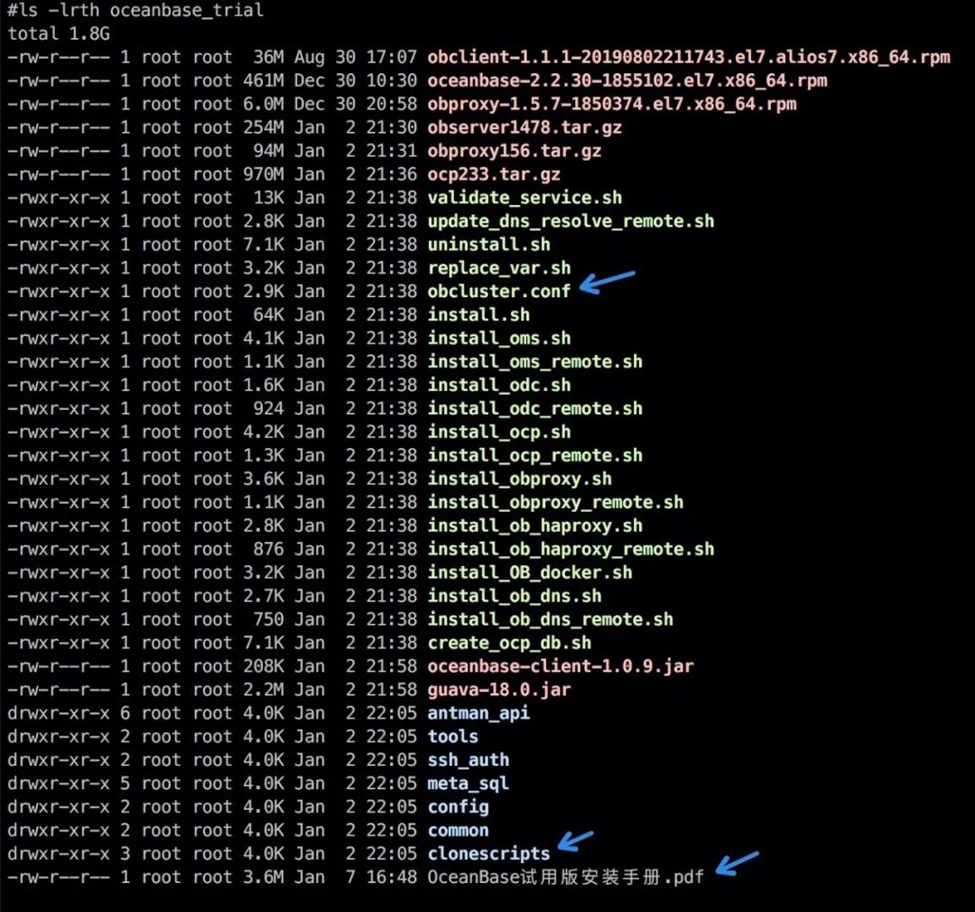
Task: Click the 16:48 timestamp of the pdf
Action: 391,877
